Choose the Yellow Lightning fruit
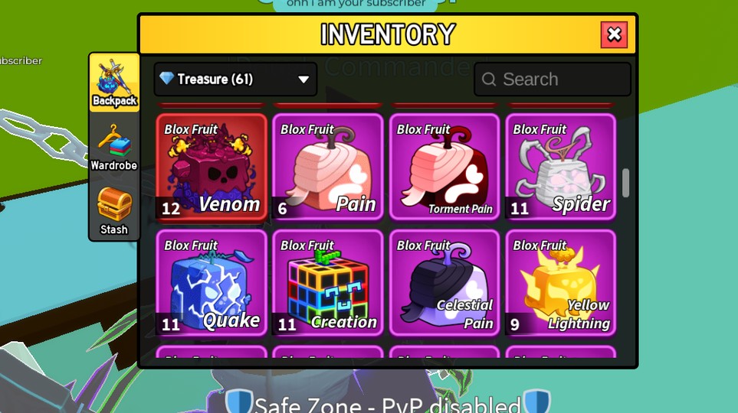Image resolution: width=738 pixels, height=413 pixels. click(560, 283)
